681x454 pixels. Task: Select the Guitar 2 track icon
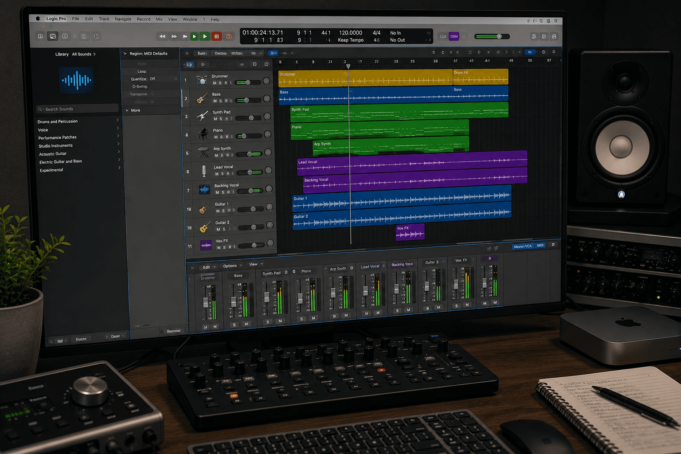(x=205, y=227)
